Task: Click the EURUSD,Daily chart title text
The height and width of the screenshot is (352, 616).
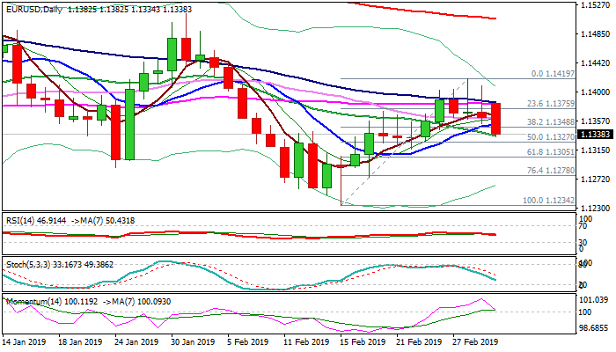Action: [x=32, y=6]
